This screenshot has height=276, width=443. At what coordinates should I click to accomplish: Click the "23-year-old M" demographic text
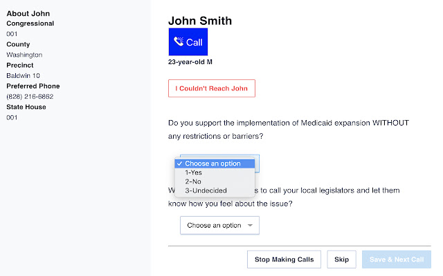pos(191,61)
